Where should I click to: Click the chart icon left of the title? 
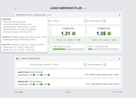[x=16, y=8]
